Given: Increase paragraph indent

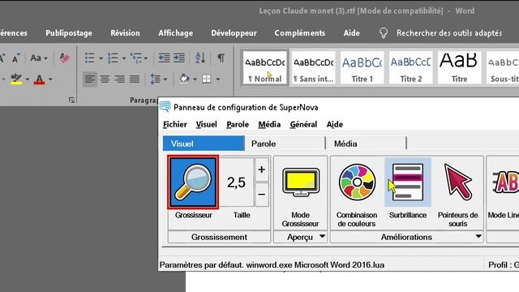Looking at the screenshot, I should 179,58.
